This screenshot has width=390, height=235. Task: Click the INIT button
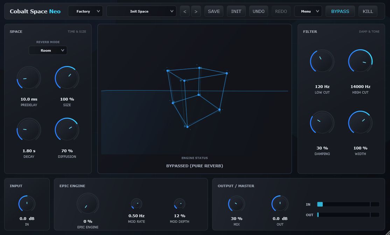point(236,12)
